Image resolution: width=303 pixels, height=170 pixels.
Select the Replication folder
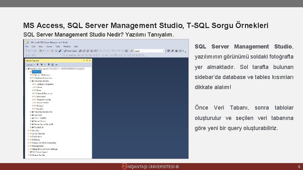(37, 137)
